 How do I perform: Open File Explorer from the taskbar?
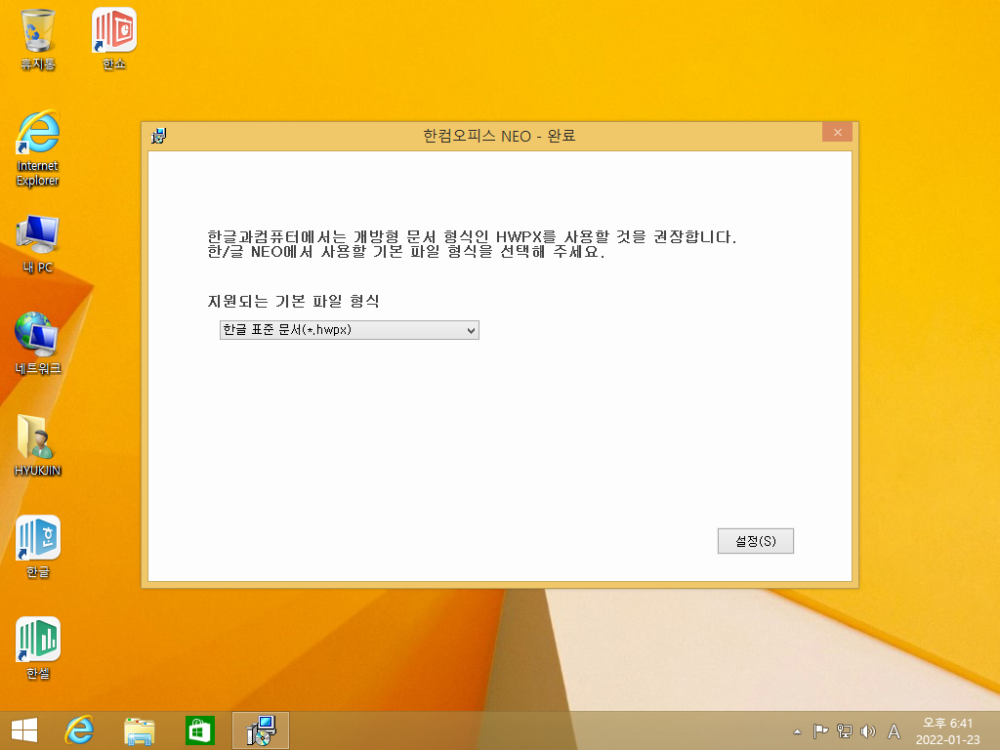tap(139, 730)
